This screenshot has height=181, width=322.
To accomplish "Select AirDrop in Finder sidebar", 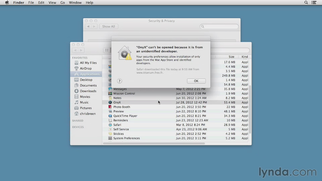I will tap(86, 68).
